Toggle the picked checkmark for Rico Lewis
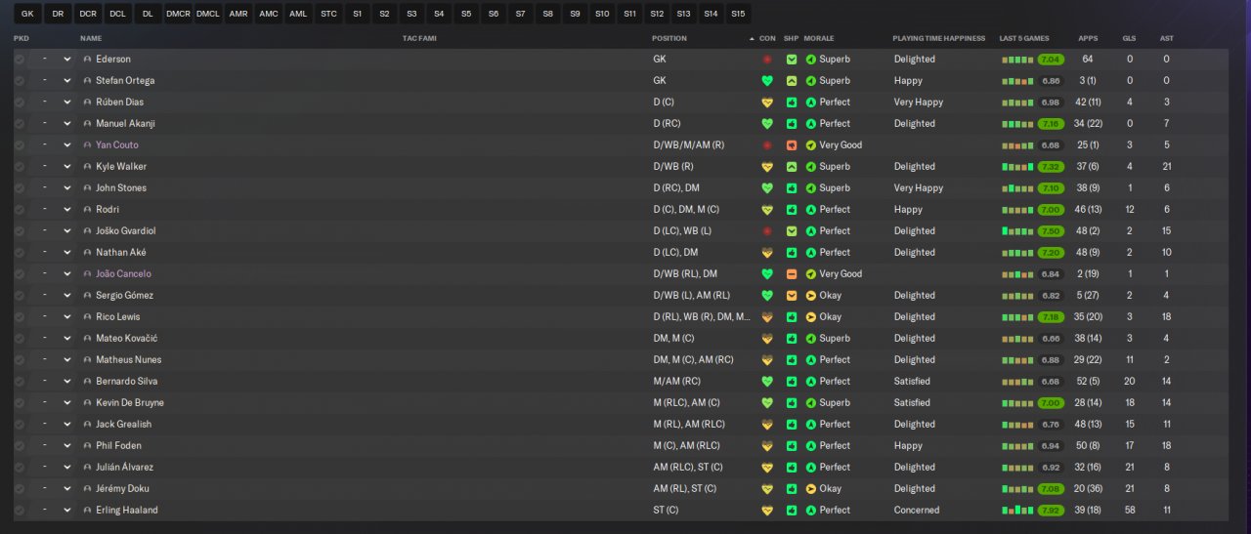This screenshot has height=534, width=1251. click(20, 317)
